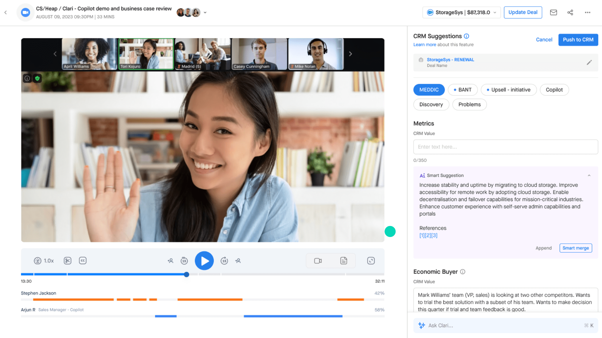This screenshot has width=602, height=338.
Task: Enable the BANT framework filter
Action: pyautogui.click(x=463, y=90)
